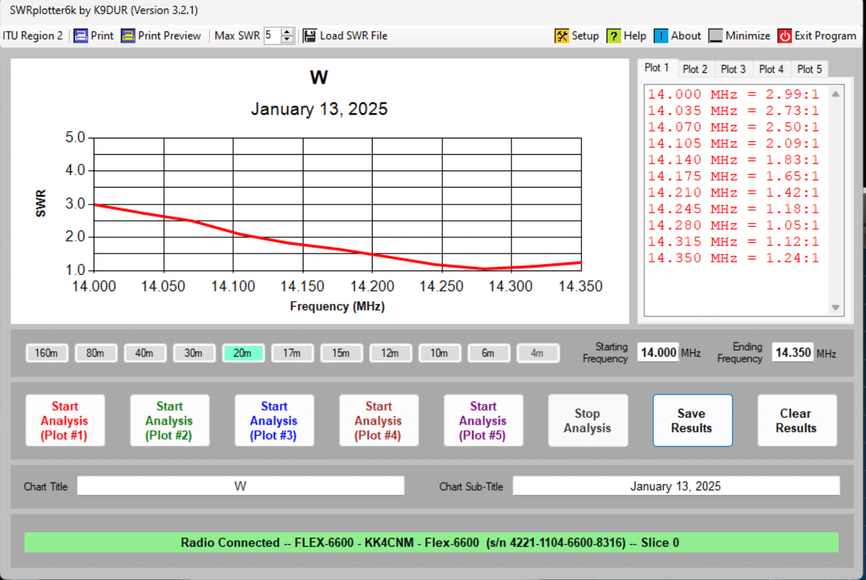Select the 10m band
The width and height of the screenshot is (866, 580).
[x=440, y=353]
